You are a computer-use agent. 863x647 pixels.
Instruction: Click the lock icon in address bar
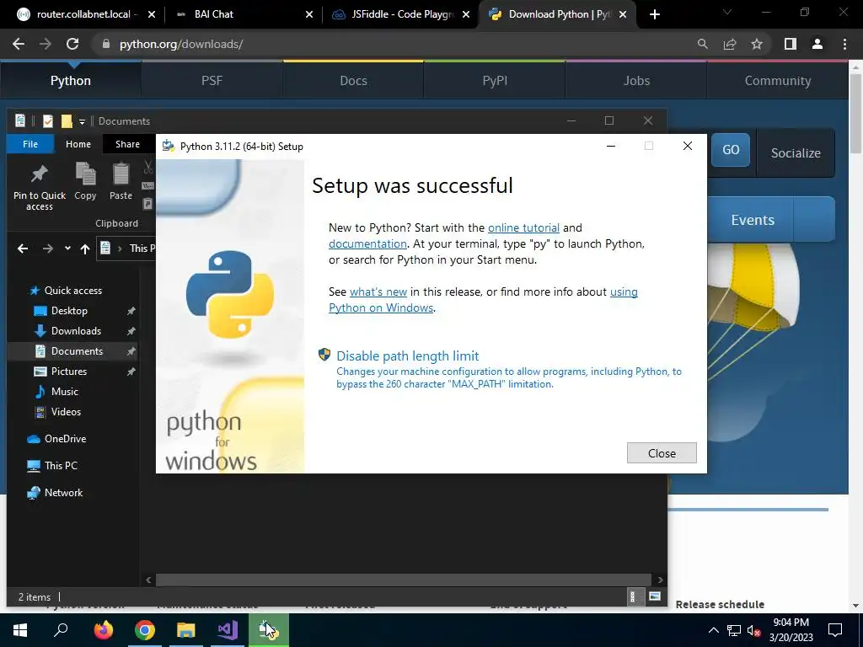(x=106, y=44)
